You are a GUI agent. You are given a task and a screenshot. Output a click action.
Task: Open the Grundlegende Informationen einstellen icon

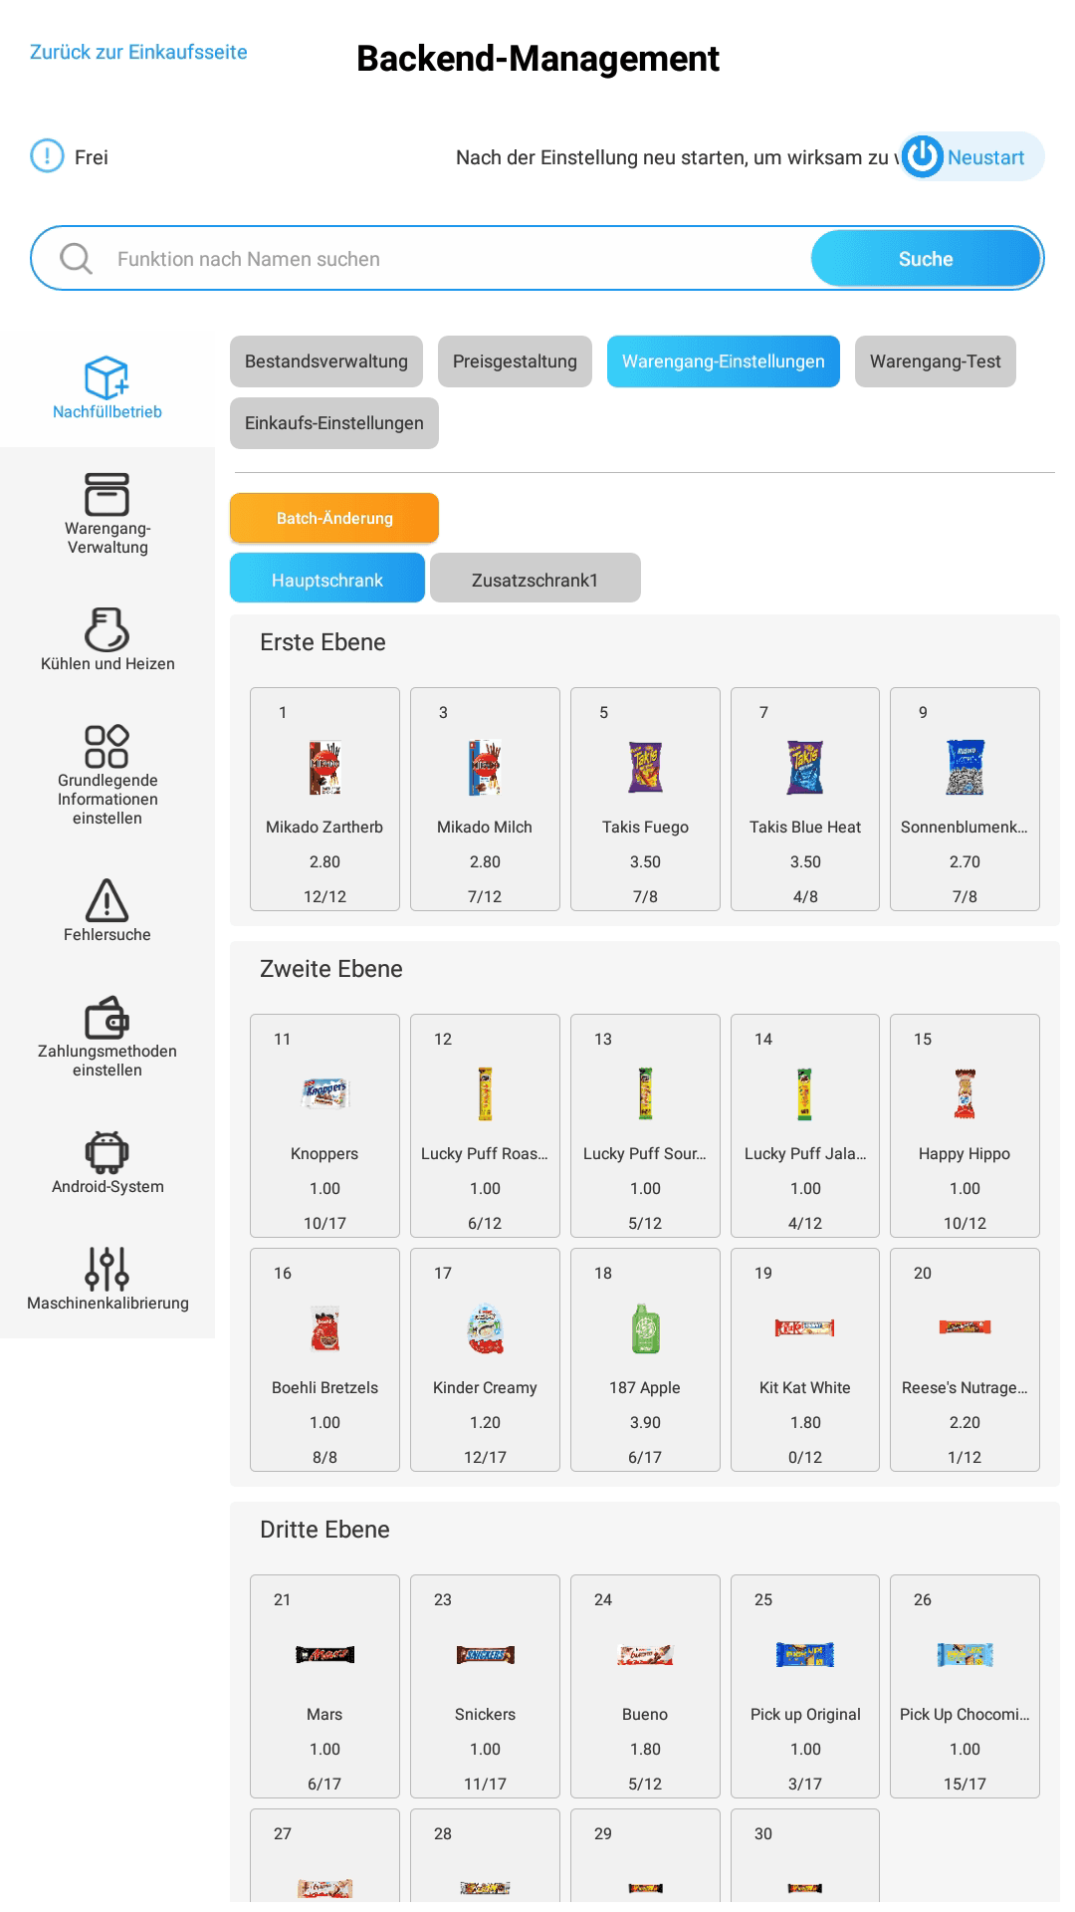(107, 746)
